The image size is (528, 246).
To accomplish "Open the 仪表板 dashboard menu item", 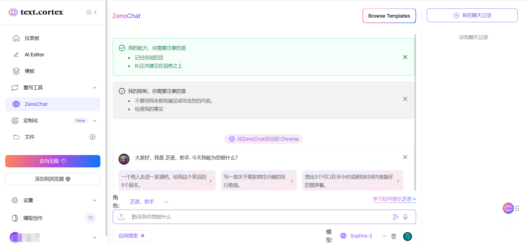I will (x=32, y=38).
